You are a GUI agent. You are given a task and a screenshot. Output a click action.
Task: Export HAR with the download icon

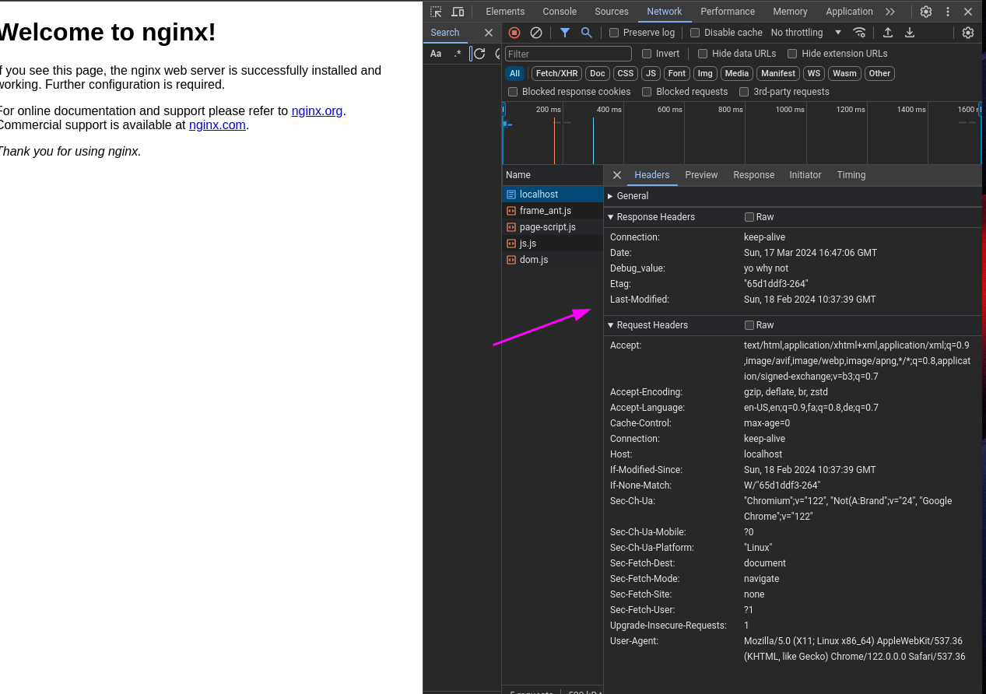coord(910,33)
